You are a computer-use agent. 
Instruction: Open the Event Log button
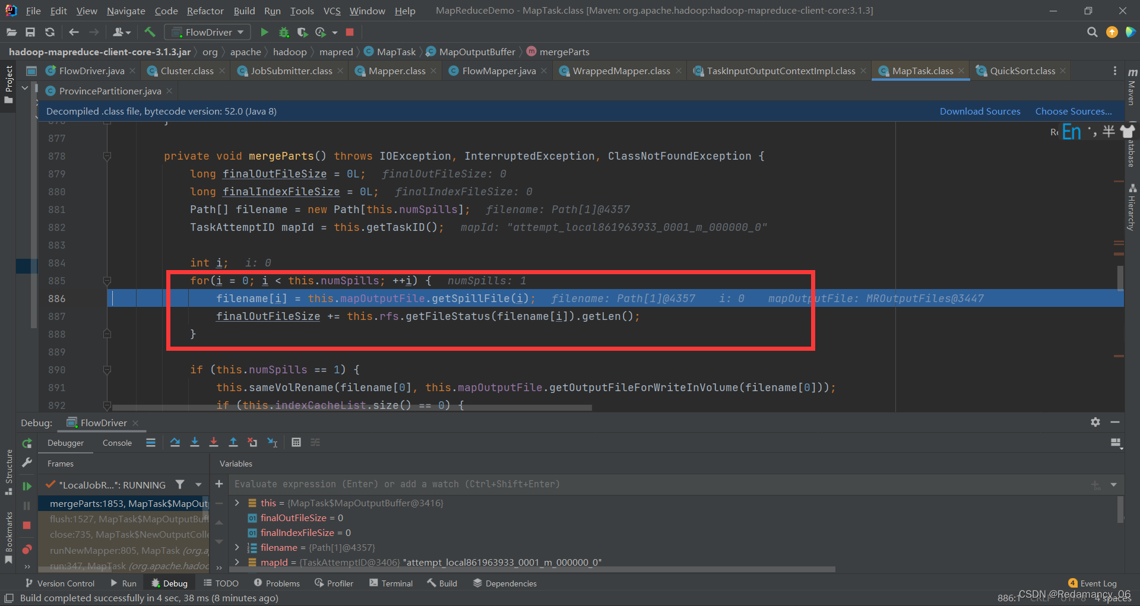click(x=1092, y=583)
